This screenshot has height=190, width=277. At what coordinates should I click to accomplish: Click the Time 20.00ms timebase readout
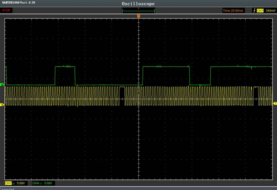point(233,10)
